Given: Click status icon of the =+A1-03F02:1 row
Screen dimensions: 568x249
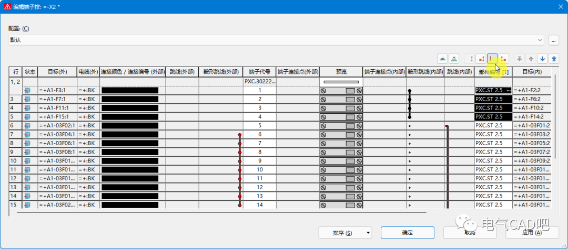Looking at the screenshot, I should [x=27, y=126].
